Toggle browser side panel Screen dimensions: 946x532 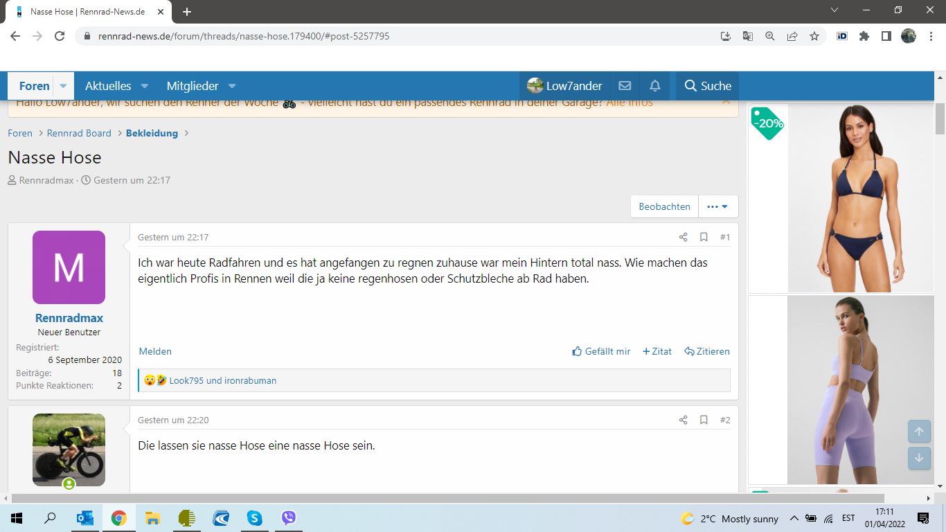pos(886,36)
